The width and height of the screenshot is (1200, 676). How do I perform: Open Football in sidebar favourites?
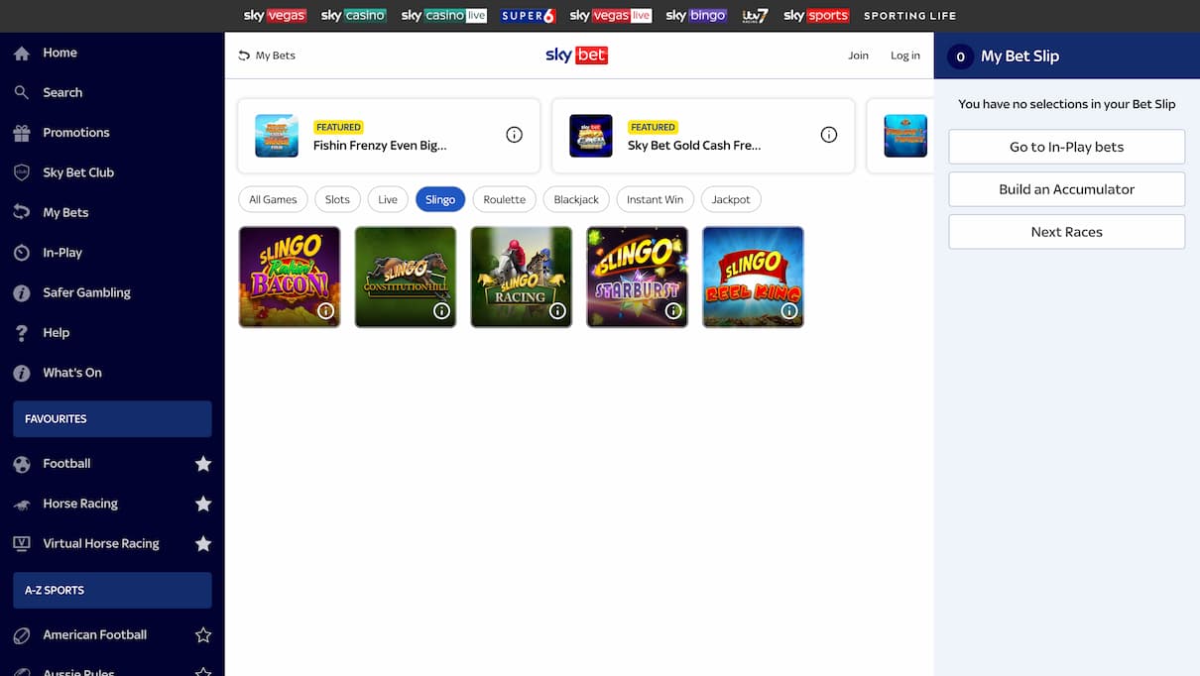tap(66, 464)
